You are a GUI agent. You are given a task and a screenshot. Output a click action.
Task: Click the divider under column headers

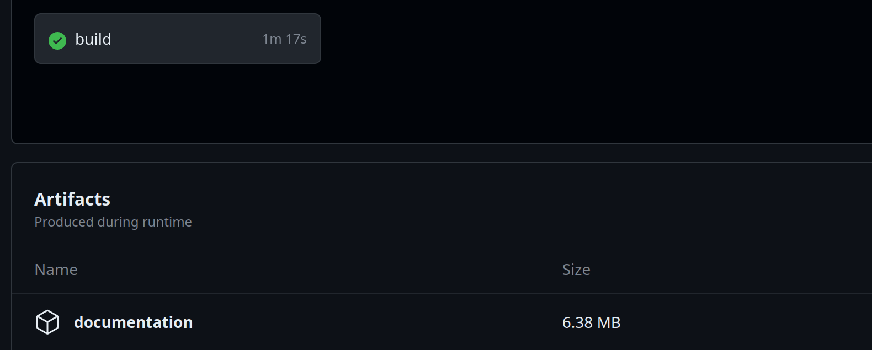pos(442,294)
